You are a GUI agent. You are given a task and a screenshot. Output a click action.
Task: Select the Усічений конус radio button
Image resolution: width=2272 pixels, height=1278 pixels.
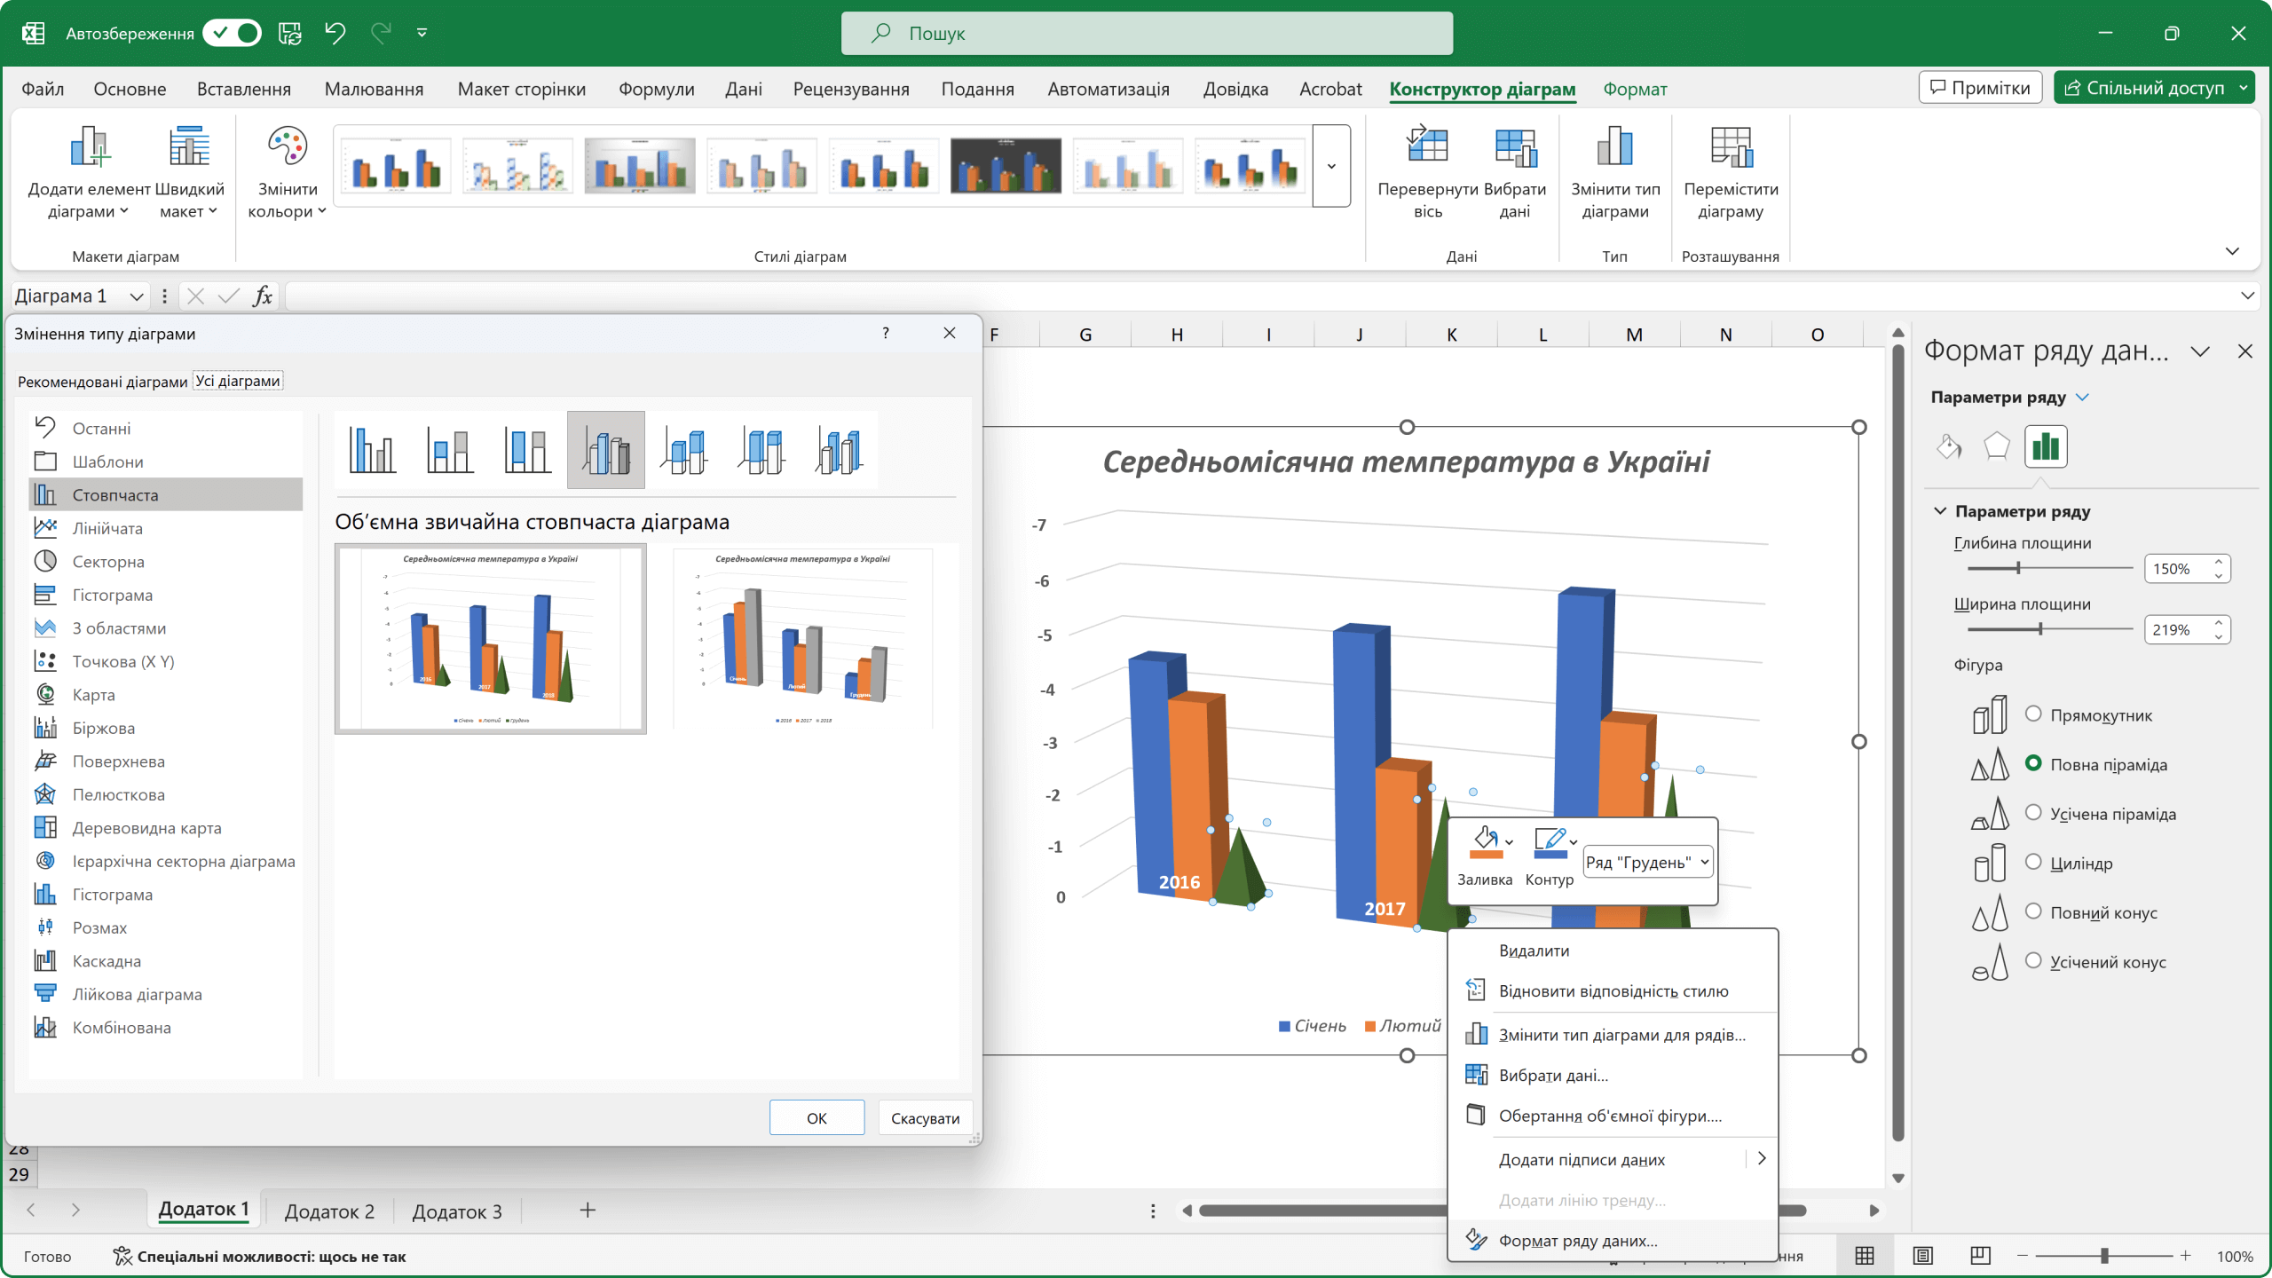(2033, 960)
